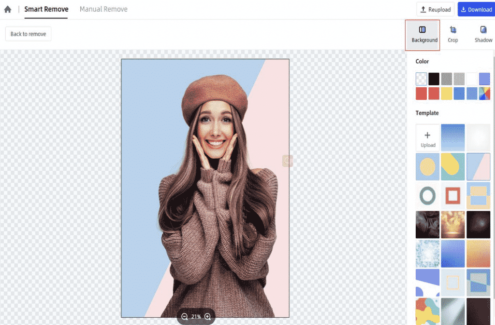The width and height of the screenshot is (495, 325).
Task: Switch to the Manual Remove tab
Action: coord(103,9)
